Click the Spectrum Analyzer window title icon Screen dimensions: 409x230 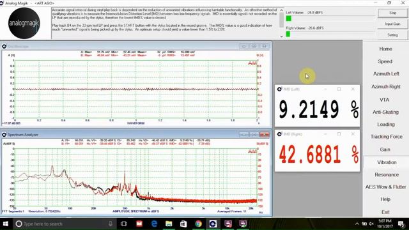pyautogui.click(x=4, y=135)
